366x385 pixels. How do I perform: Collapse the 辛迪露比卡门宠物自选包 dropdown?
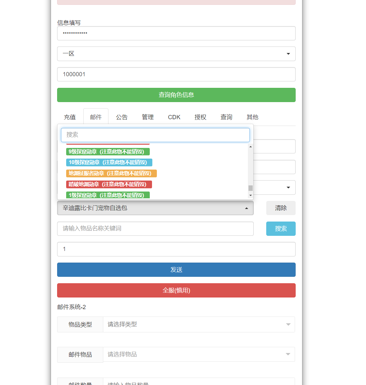(x=155, y=208)
